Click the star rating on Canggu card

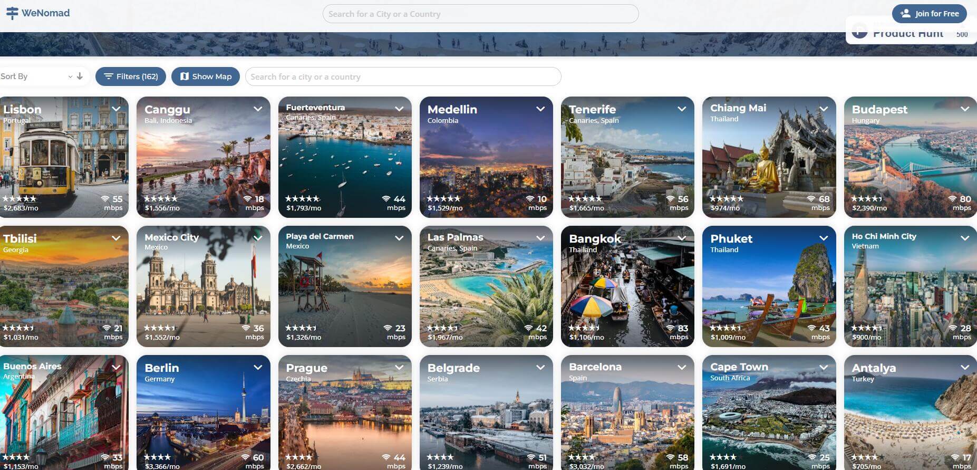tap(161, 199)
